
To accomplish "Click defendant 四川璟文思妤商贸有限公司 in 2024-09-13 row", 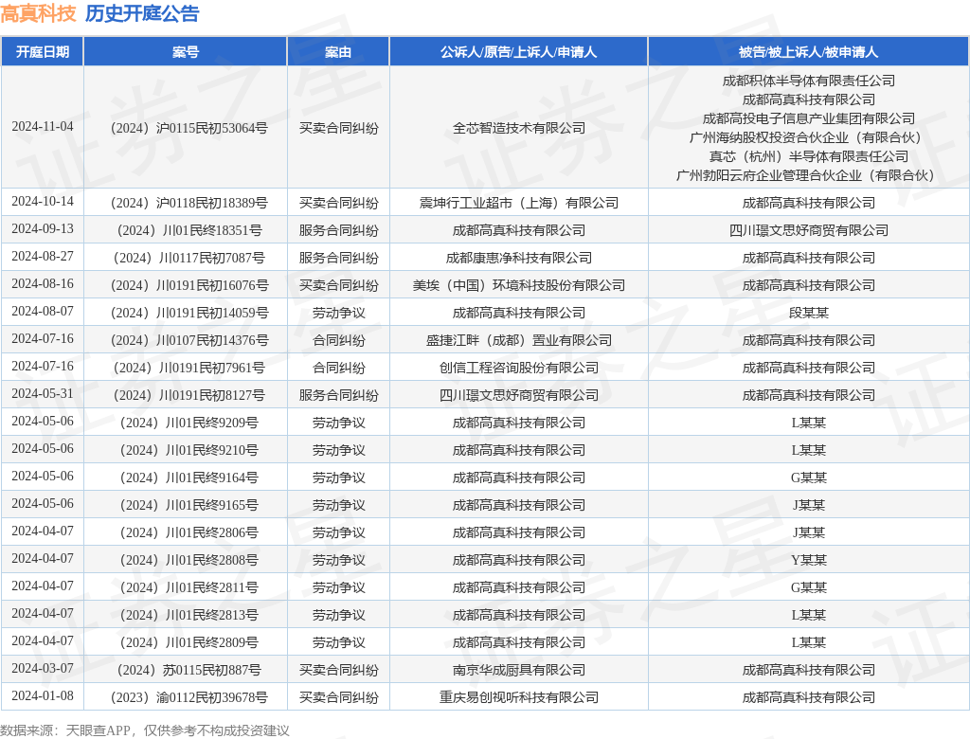I will click(809, 230).
